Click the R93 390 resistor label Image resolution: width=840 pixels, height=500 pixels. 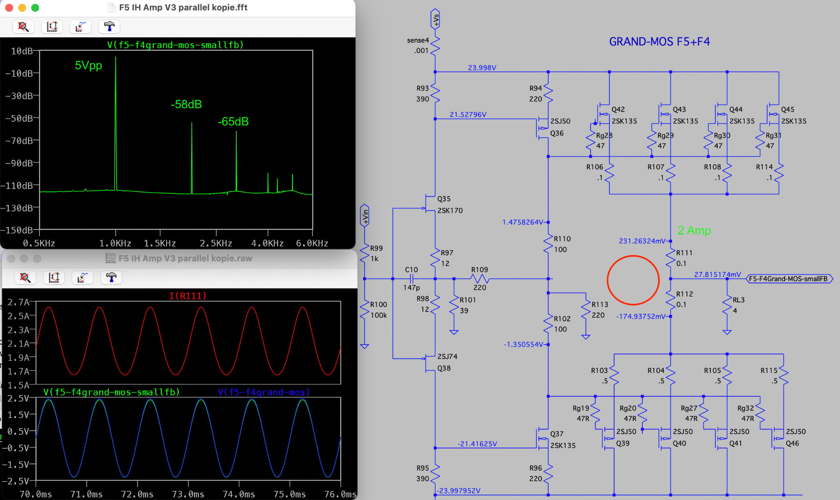(423, 93)
